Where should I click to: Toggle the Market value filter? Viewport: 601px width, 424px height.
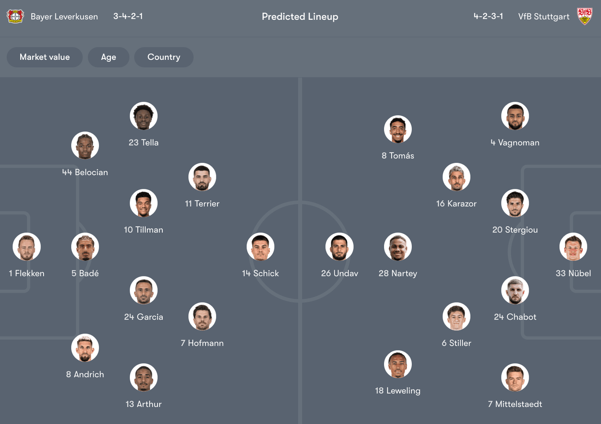[44, 57]
